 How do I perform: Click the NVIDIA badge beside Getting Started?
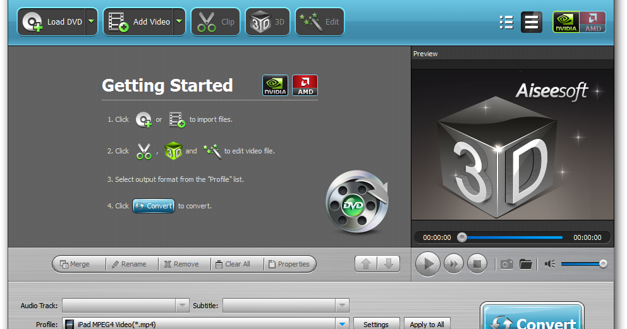pos(275,85)
